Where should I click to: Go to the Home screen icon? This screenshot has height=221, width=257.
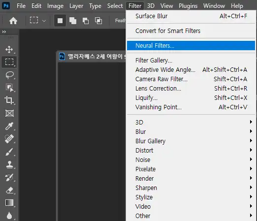click(x=13, y=21)
